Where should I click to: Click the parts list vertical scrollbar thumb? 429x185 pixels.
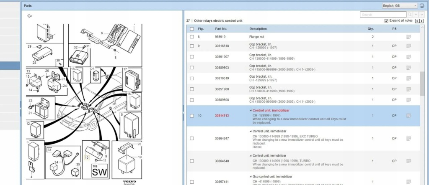[422, 83]
